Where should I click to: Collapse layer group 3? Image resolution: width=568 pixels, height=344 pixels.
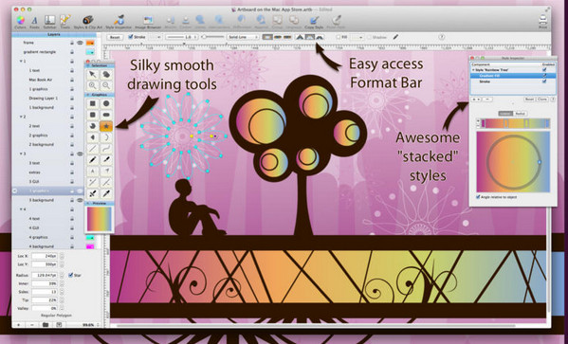click(x=21, y=154)
